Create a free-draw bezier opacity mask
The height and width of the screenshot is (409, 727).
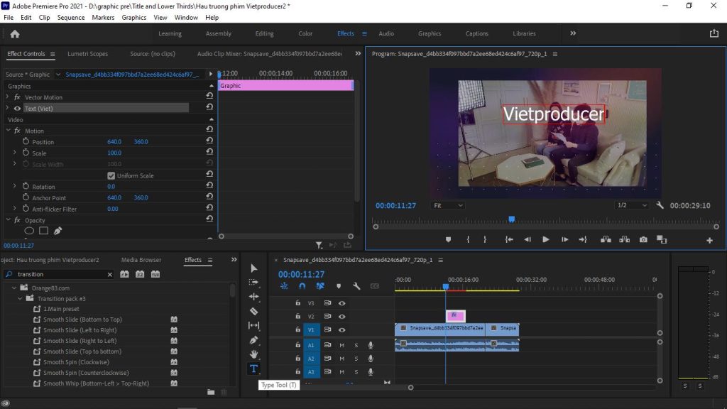58,231
